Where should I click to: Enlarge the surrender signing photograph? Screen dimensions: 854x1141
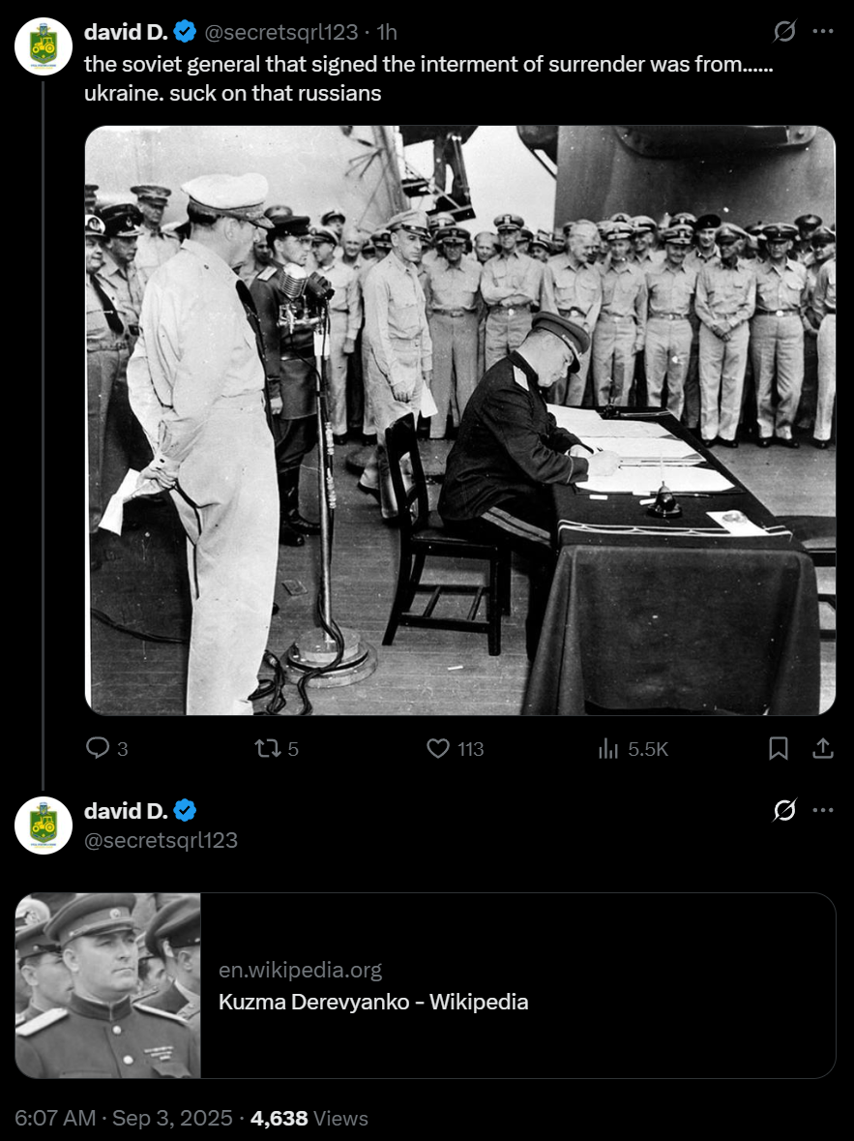459,421
